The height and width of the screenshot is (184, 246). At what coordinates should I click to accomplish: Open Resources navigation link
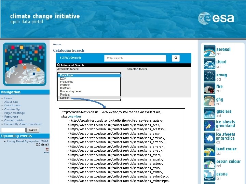(11, 117)
